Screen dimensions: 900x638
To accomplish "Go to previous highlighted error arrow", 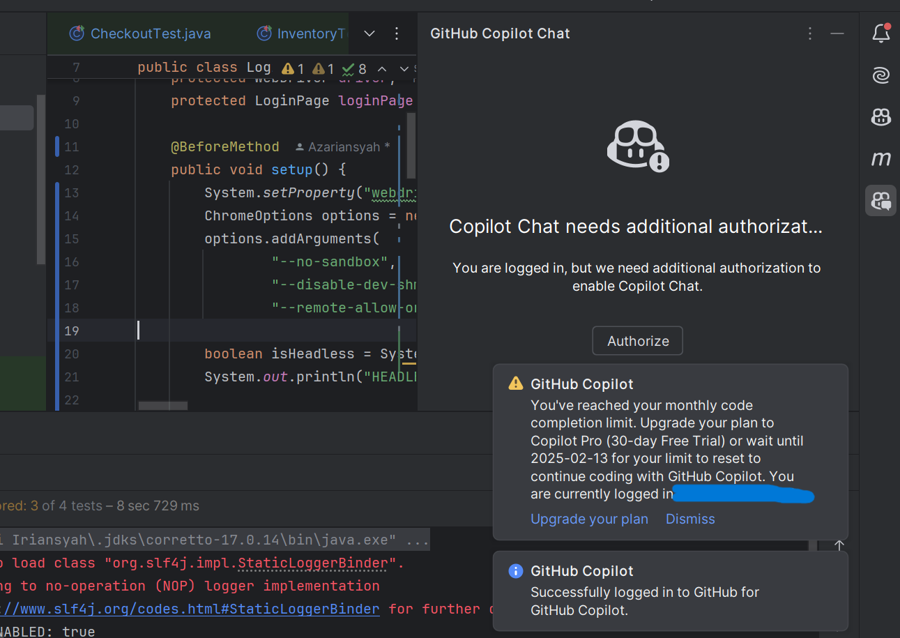I will click(381, 68).
